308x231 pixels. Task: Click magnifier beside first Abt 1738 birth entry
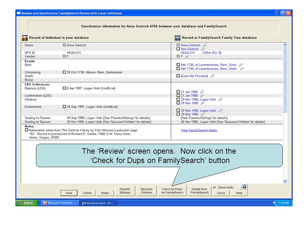coord(241,64)
